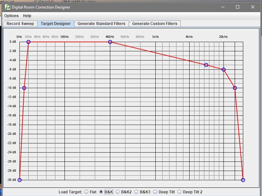Click the low-frequency curve point at -10 dB
The height and width of the screenshot is (196, 262).
pos(24,88)
